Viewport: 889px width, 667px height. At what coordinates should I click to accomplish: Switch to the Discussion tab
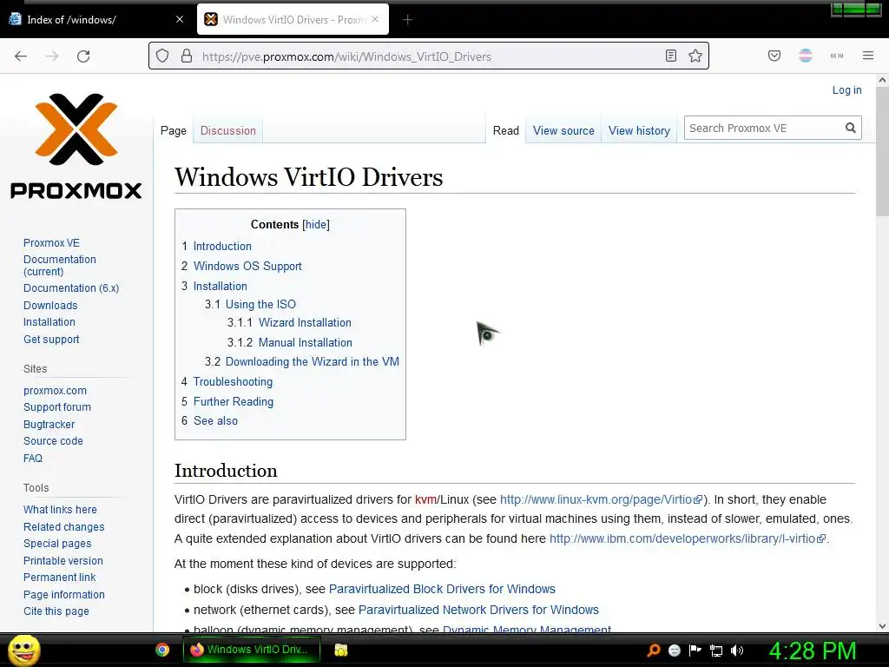pos(228,130)
